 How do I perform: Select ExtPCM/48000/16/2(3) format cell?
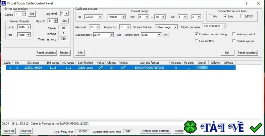(149, 68)
